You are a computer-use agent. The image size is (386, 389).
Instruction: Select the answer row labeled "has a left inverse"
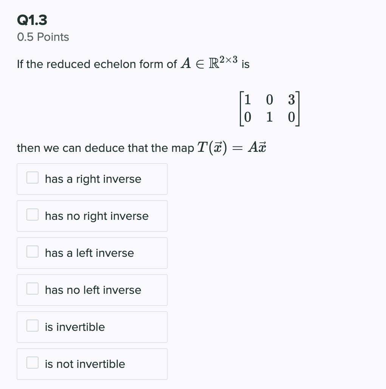point(92,253)
